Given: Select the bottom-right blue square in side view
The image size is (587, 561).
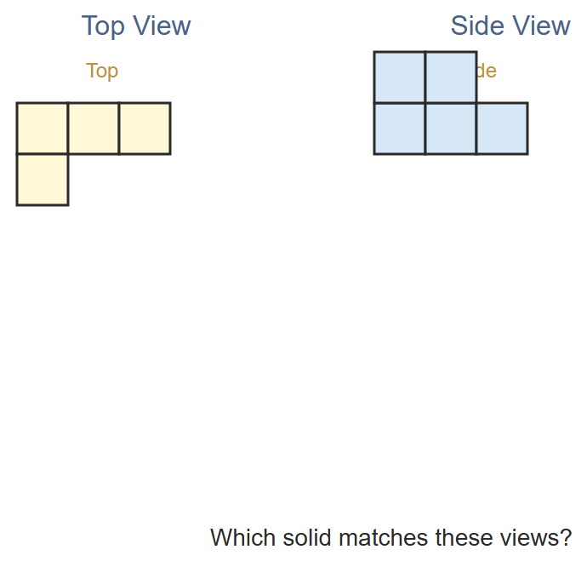Looking at the screenshot, I should 503,128.
